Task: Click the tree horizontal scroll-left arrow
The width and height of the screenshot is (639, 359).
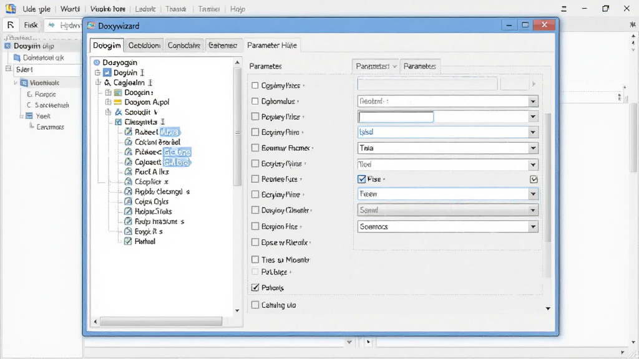Action: [95, 322]
